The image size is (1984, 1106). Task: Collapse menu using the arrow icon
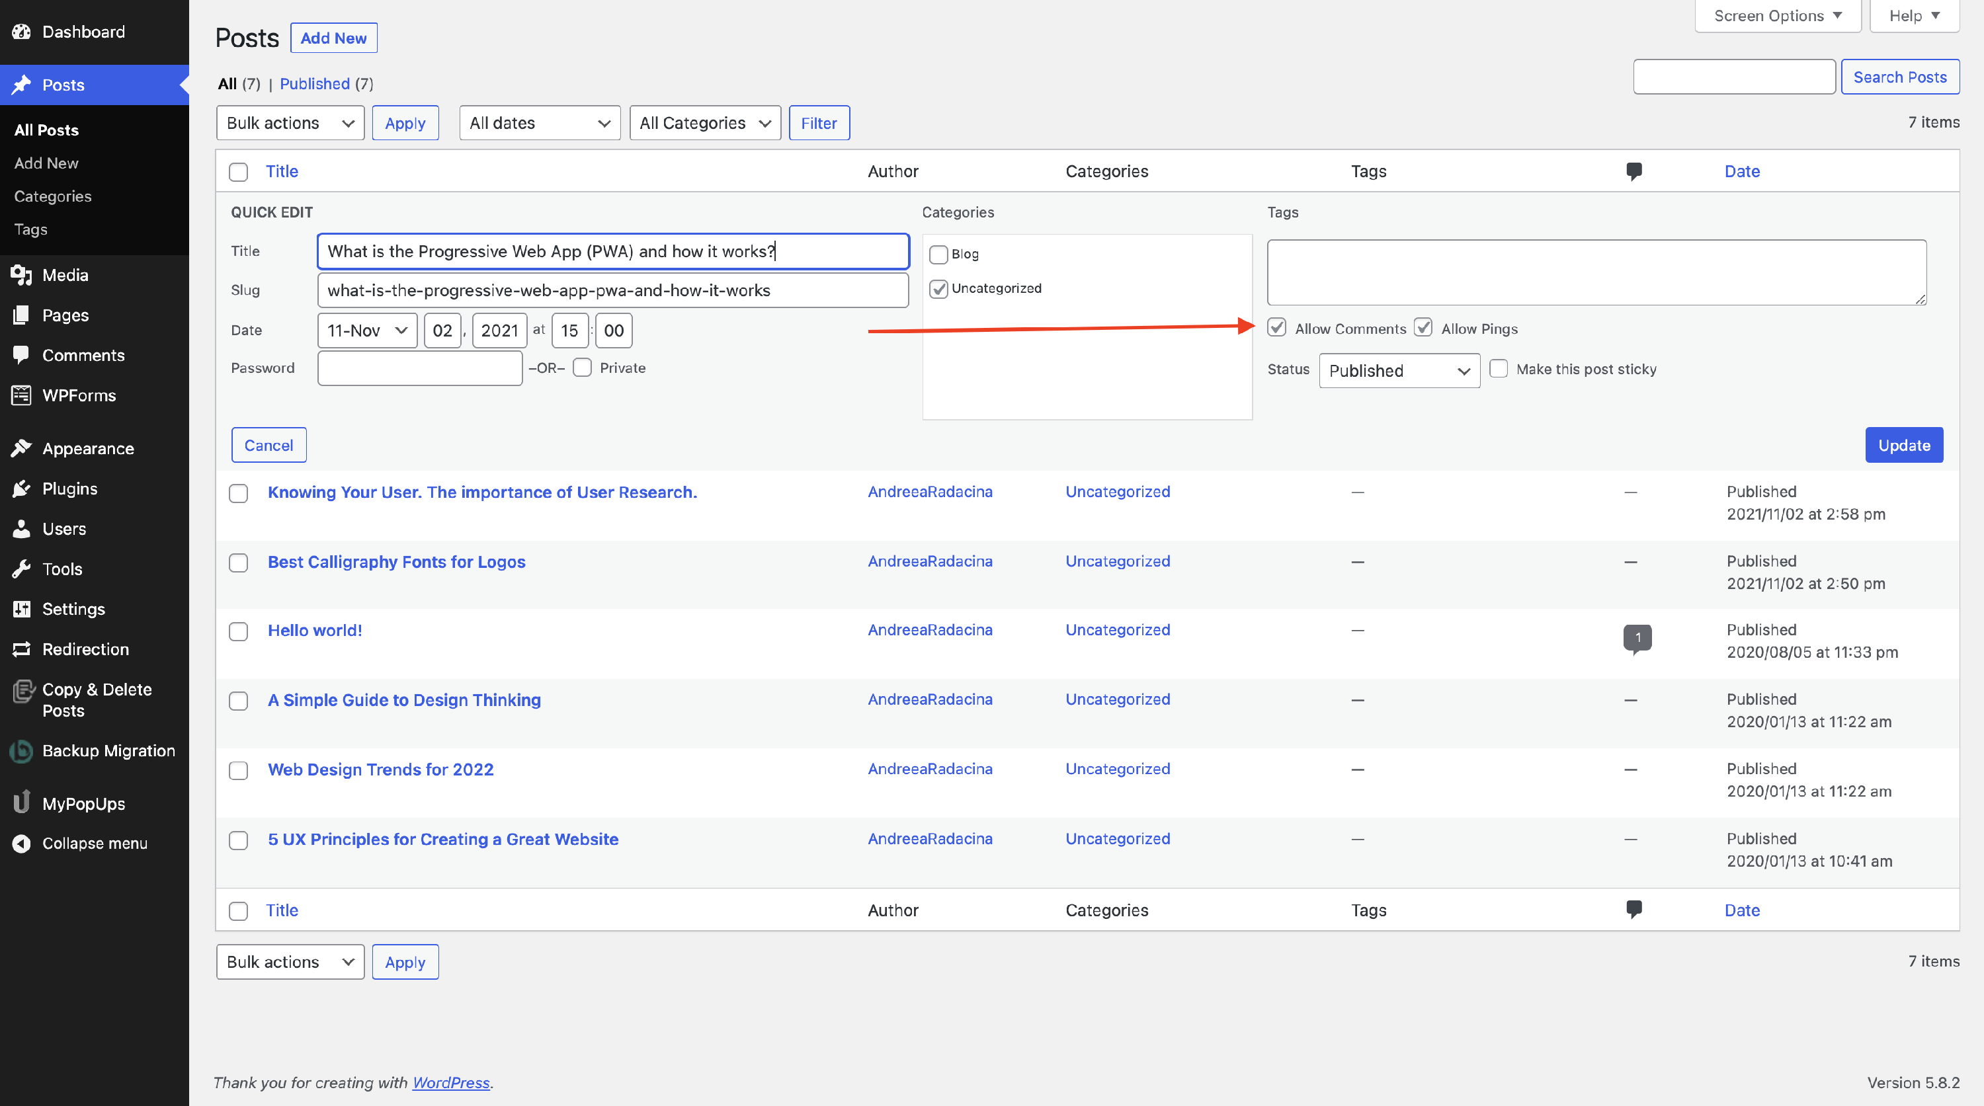tap(22, 844)
